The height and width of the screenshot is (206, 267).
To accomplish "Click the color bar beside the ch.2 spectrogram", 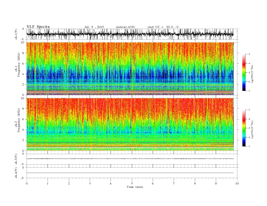I will pos(244,128).
